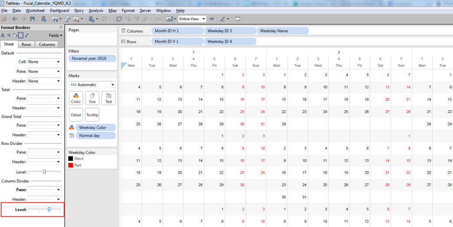Image resolution: width=453 pixels, height=227 pixels.
Task: Open the Default Cell border dropdown
Action: (44, 62)
